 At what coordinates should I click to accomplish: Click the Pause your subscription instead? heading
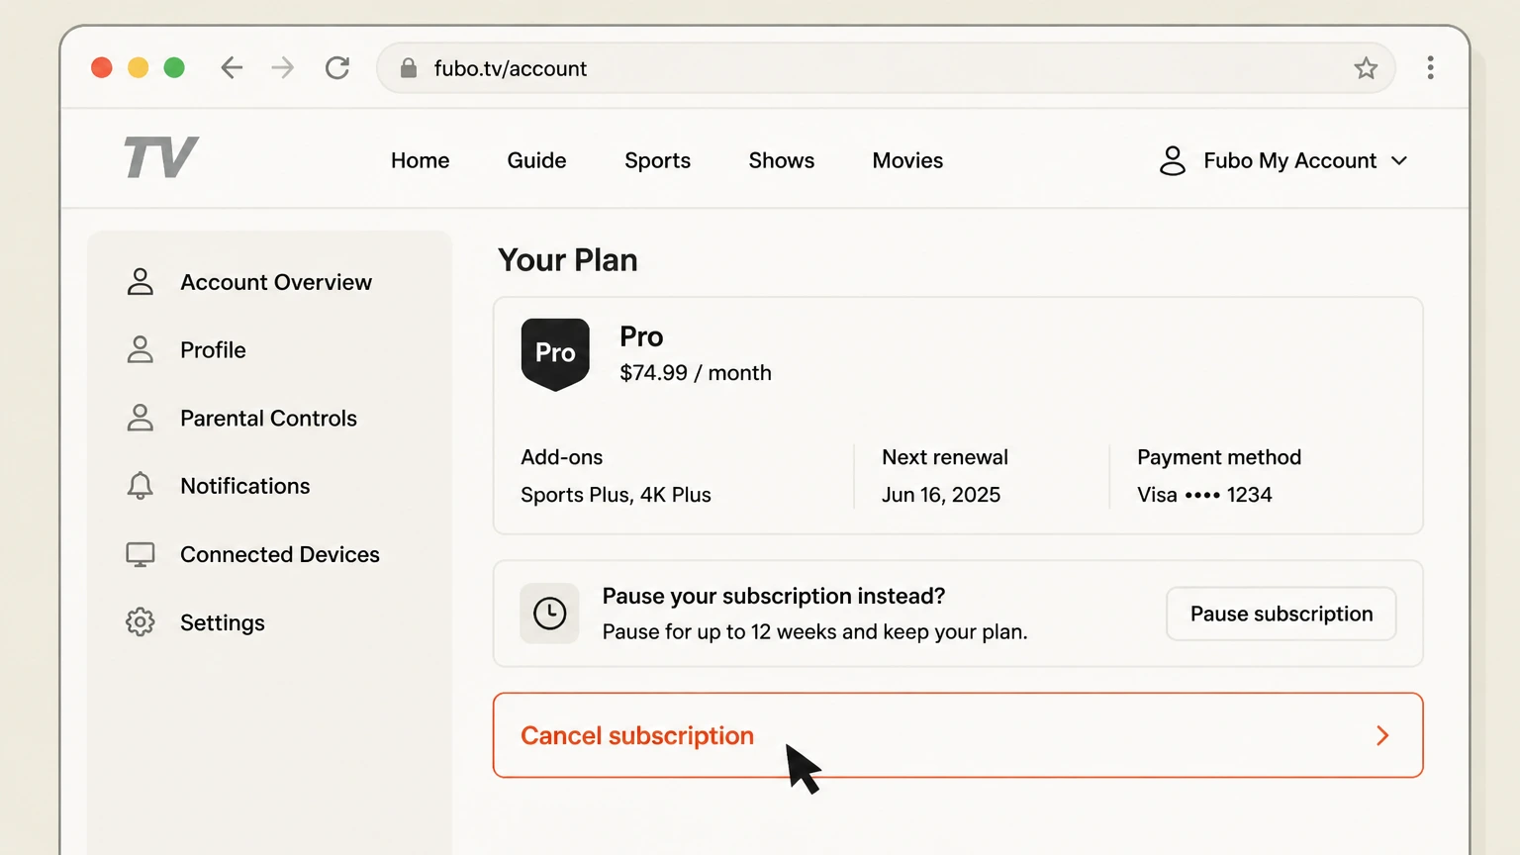(x=774, y=596)
